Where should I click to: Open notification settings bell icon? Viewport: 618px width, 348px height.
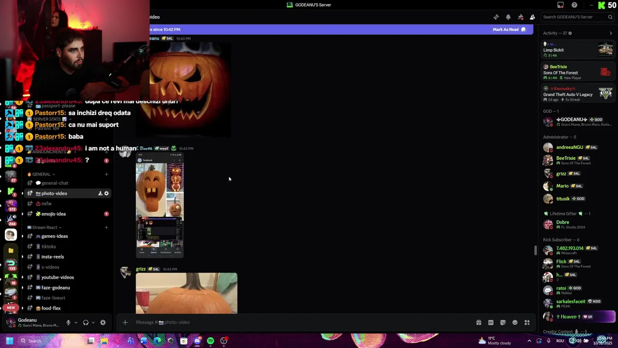(508, 17)
